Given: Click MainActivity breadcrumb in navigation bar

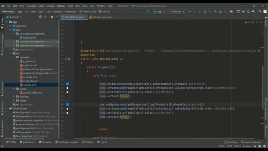Looking at the screenshot, I should [x=88, y=11].
